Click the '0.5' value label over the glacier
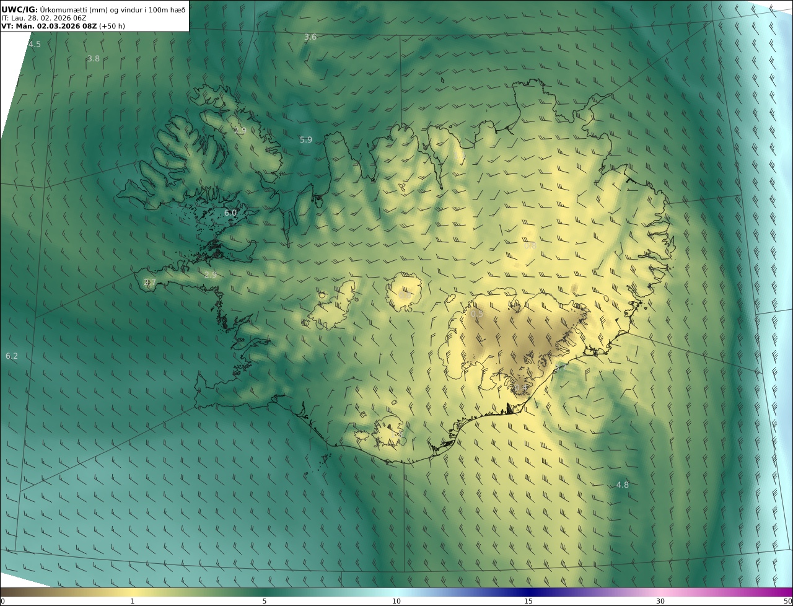 [x=477, y=315]
